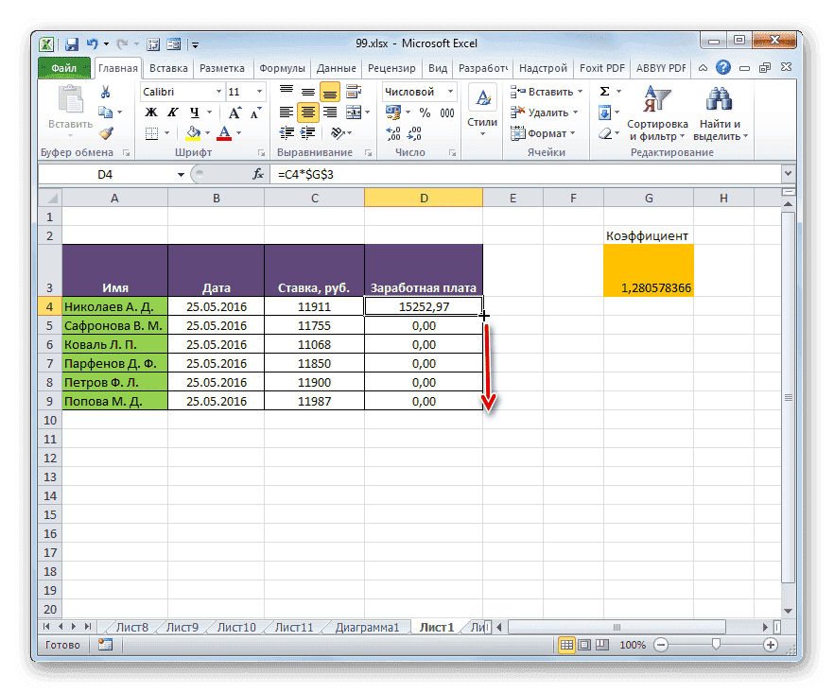The image size is (834, 693).
Task: Open the Числовой number format dropdown
Action: pyautogui.click(x=450, y=91)
